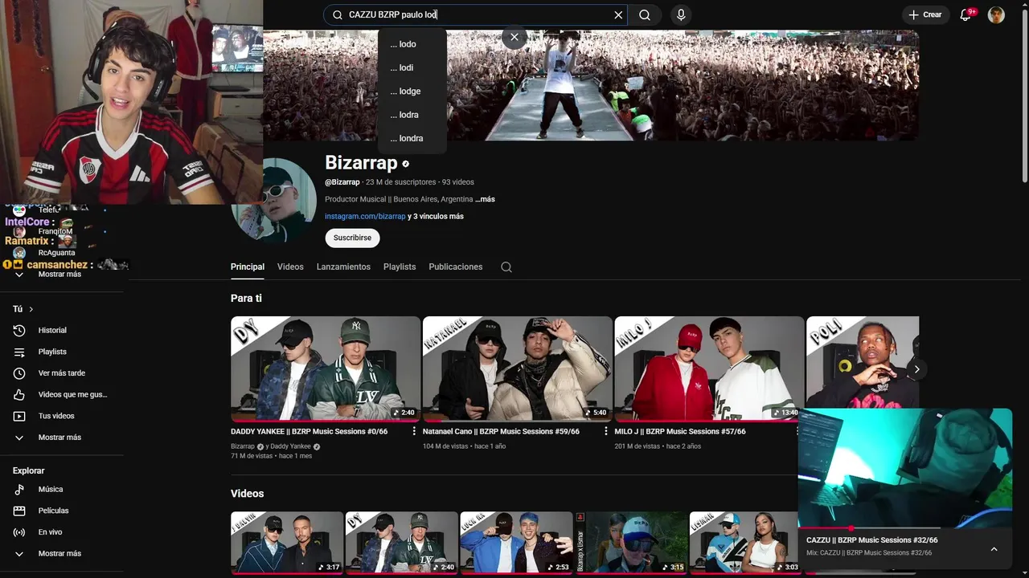
Task: Open MILO J || BZRP Music Sessions title
Action: (680, 432)
